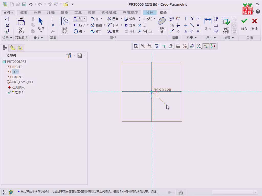Open Feature Requirements (特征要求)
The width and height of the screenshot is (262, 196).
pos(226,25)
